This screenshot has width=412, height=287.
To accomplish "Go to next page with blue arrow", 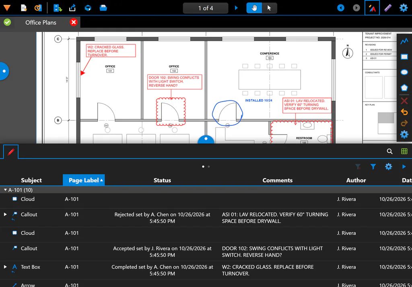I will pyautogui.click(x=236, y=8).
